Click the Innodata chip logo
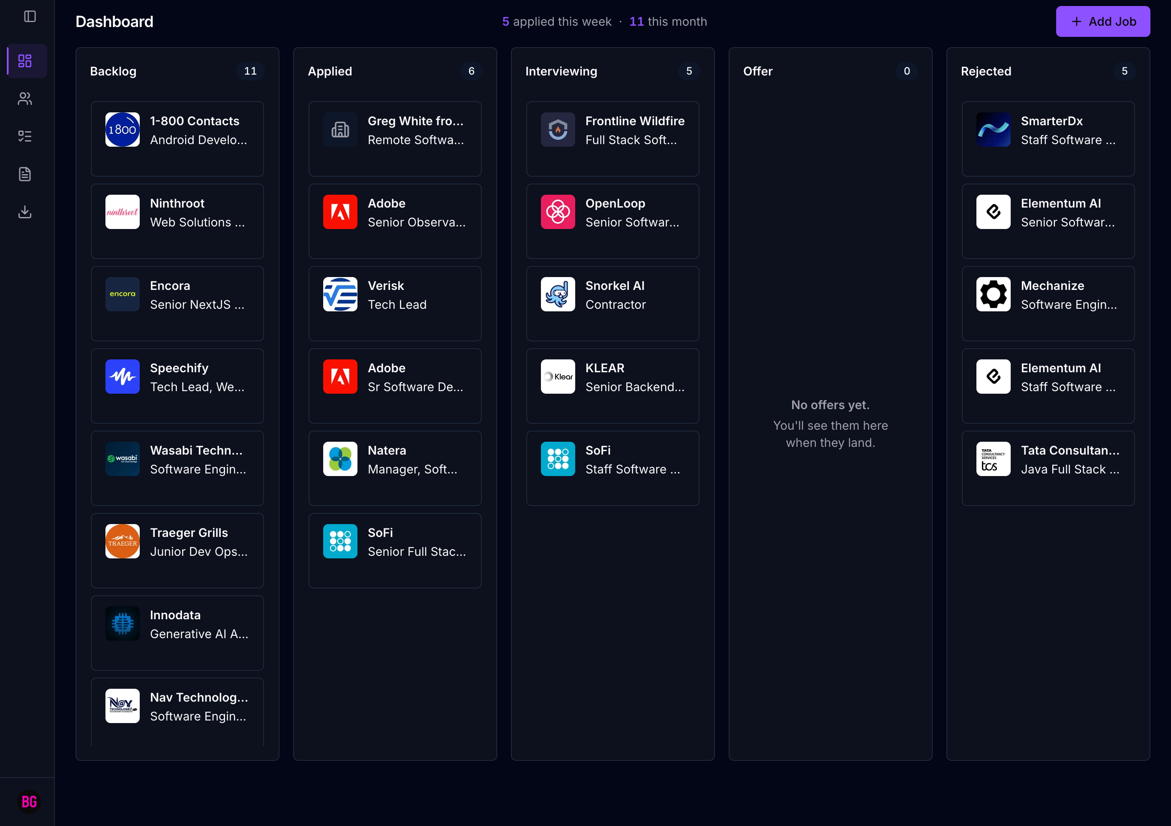The width and height of the screenshot is (1171, 826). tap(123, 624)
